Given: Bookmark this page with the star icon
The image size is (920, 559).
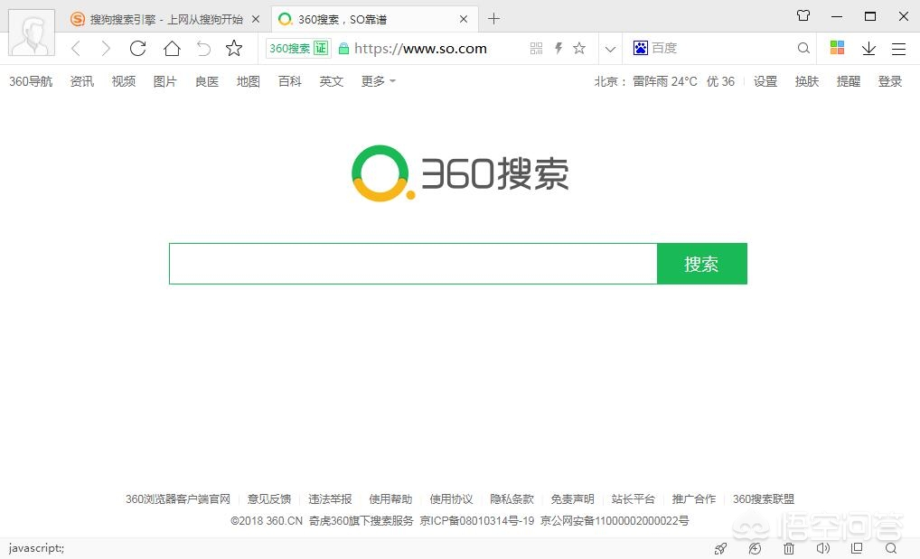Looking at the screenshot, I should [x=578, y=48].
